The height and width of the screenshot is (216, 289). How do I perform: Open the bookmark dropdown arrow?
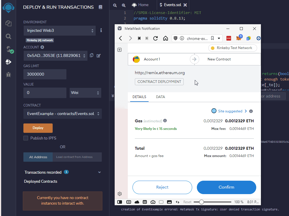[x=219, y=39]
